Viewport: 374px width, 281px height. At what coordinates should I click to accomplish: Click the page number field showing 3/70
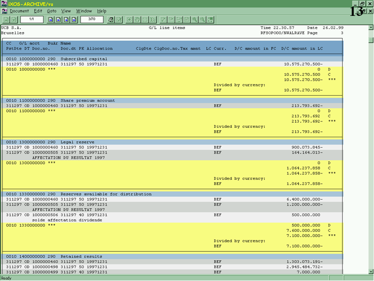point(92,19)
